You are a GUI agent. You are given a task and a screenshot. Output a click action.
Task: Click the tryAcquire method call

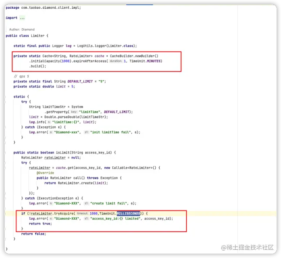(x=64, y=214)
